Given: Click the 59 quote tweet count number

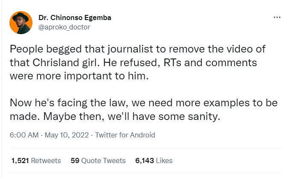Looking at the screenshot, I should point(75,161).
